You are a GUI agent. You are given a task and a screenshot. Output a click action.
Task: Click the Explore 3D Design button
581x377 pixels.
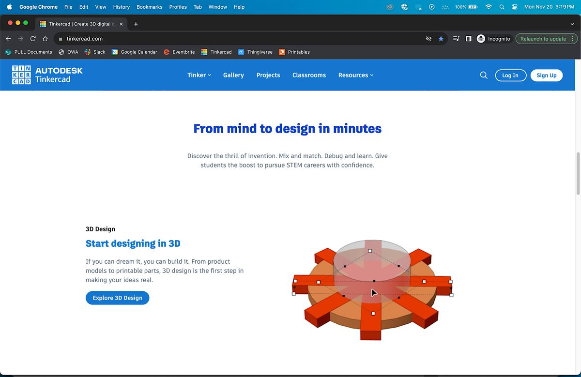click(x=117, y=298)
